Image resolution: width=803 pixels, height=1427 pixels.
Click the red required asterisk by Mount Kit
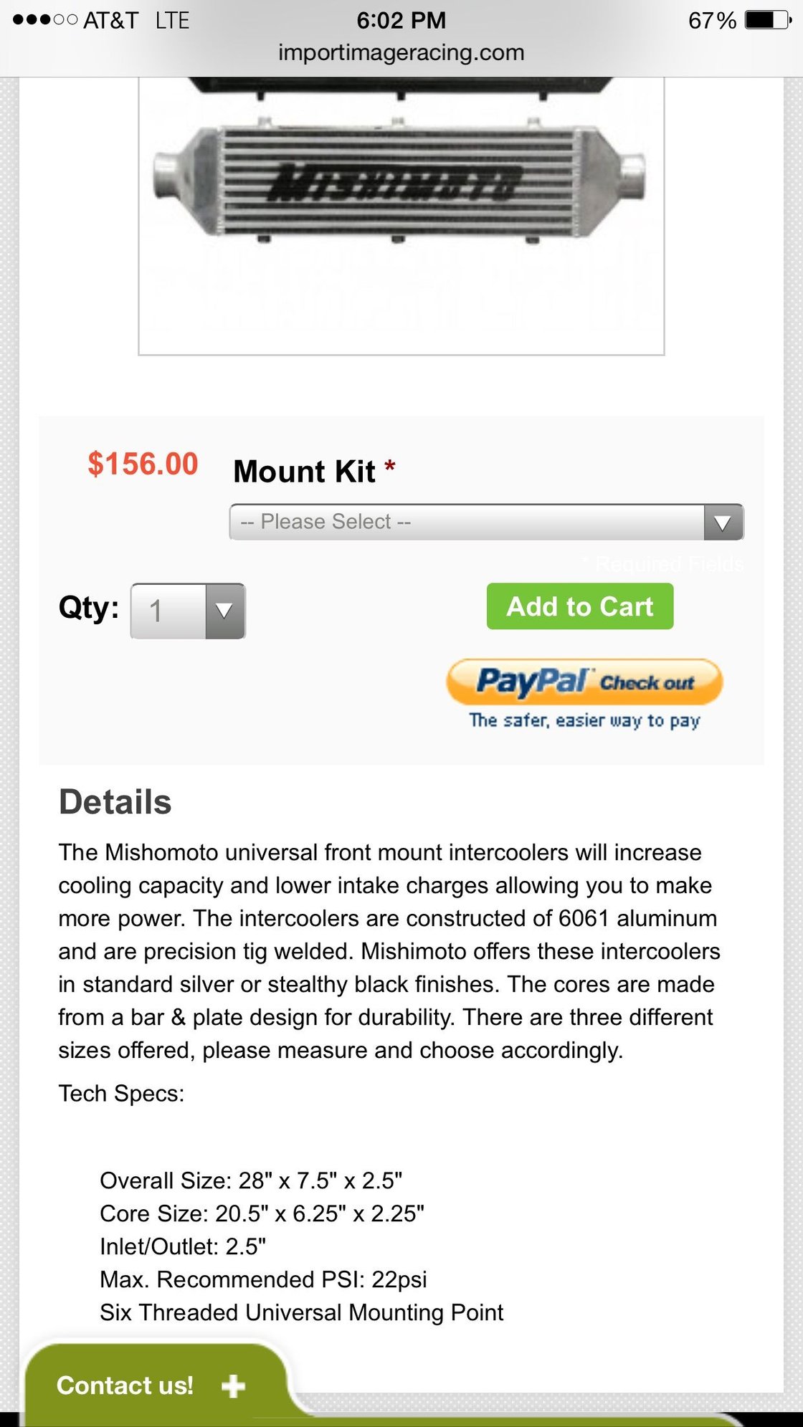(390, 467)
